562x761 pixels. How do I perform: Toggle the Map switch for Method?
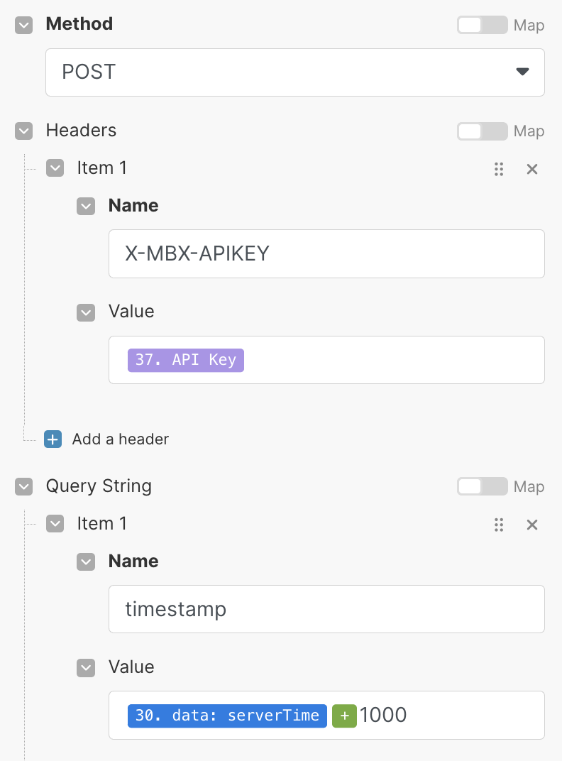[x=483, y=25]
